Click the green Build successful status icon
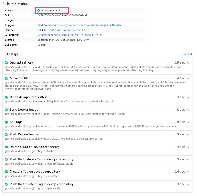 [x=39, y=11]
